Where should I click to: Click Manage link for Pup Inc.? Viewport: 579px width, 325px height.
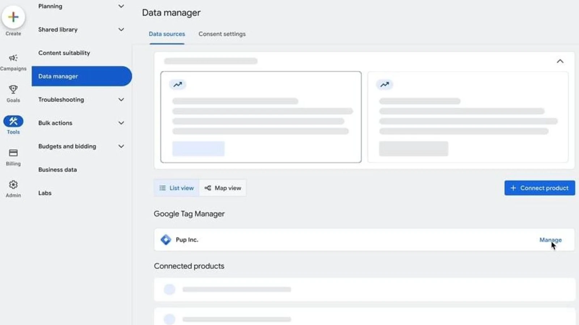[x=550, y=240]
